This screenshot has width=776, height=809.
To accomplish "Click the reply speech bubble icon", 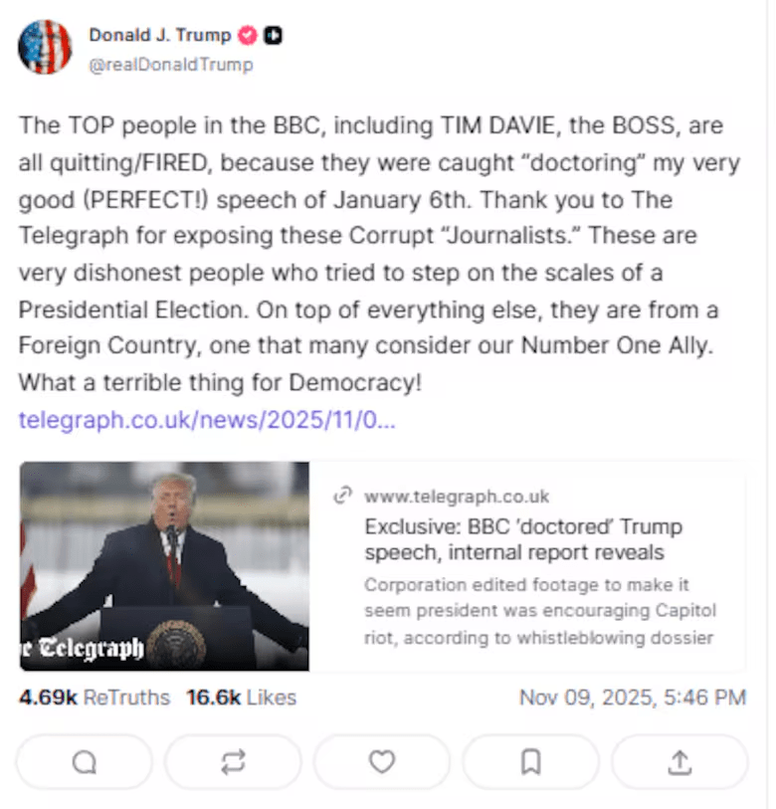I will pyautogui.click(x=85, y=762).
